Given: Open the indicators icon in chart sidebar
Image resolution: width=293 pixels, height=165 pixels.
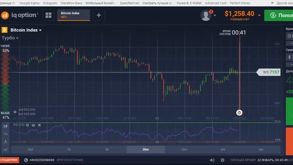Looking at the screenshot, I should point(5,149).
